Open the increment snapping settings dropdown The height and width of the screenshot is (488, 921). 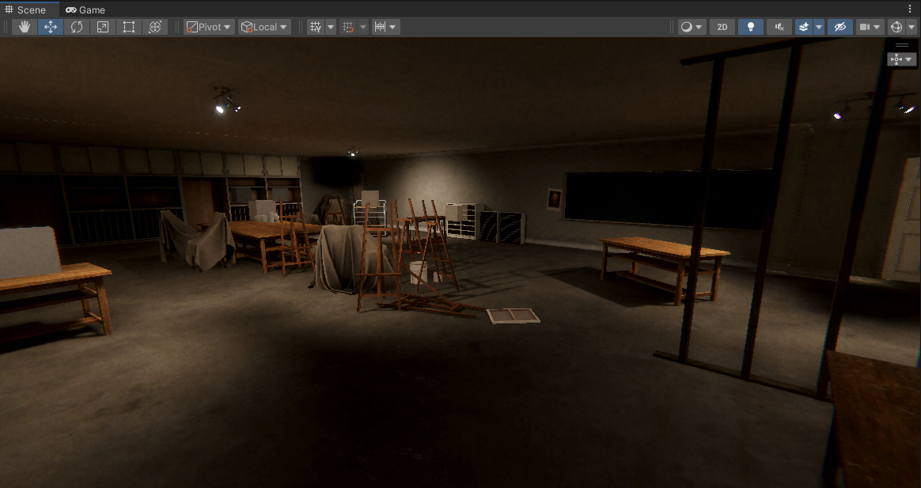(x=386, y=27)
